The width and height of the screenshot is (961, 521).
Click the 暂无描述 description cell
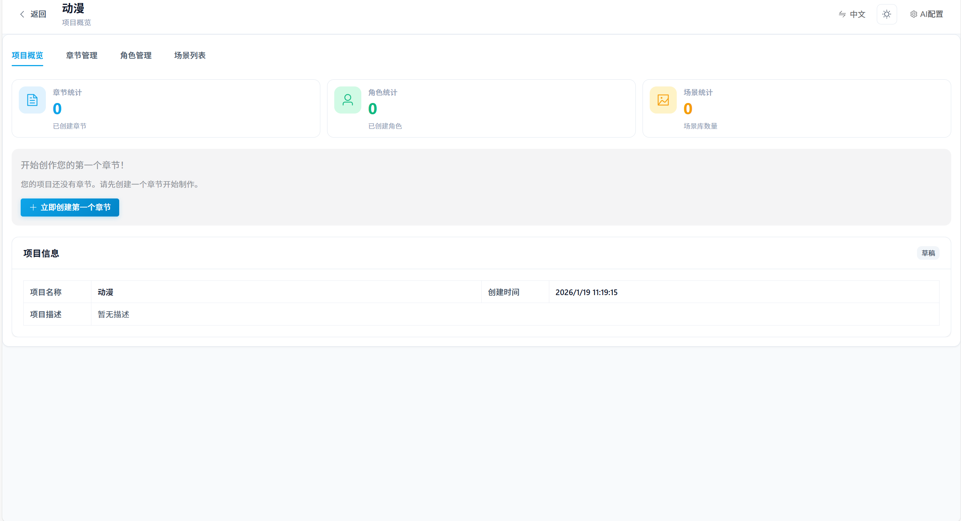point(114,315)
